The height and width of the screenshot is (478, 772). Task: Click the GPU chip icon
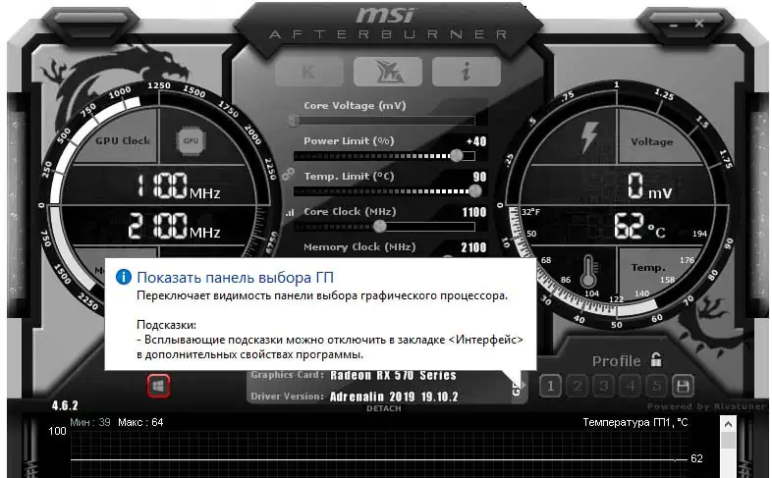[x=192, y=140]
